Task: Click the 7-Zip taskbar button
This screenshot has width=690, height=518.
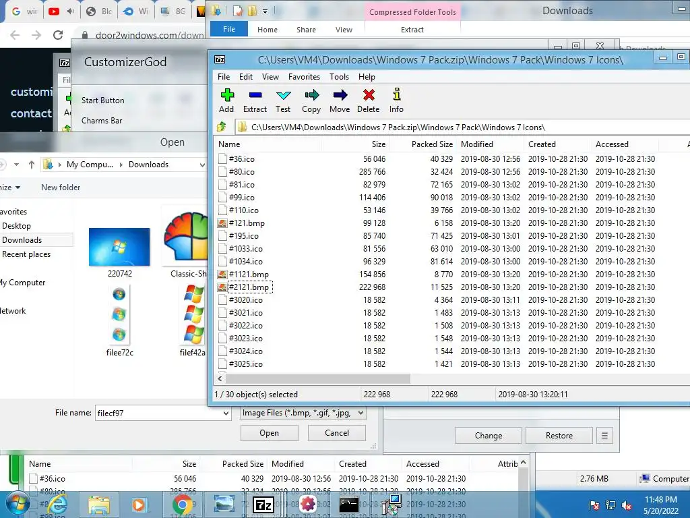Action: (x=263, y=505)
